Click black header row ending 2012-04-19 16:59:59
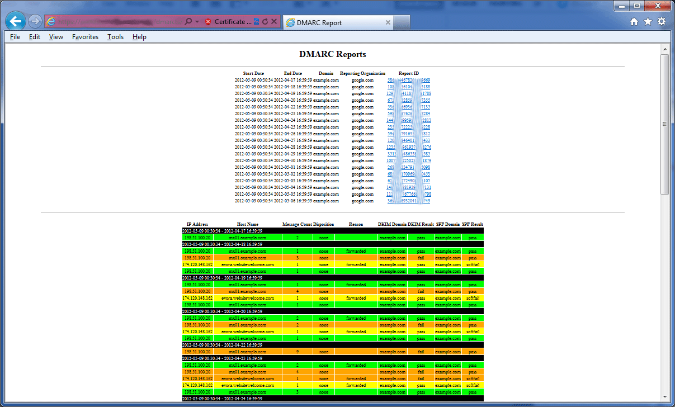Screen dimensions: 675x407 [333, 278]
